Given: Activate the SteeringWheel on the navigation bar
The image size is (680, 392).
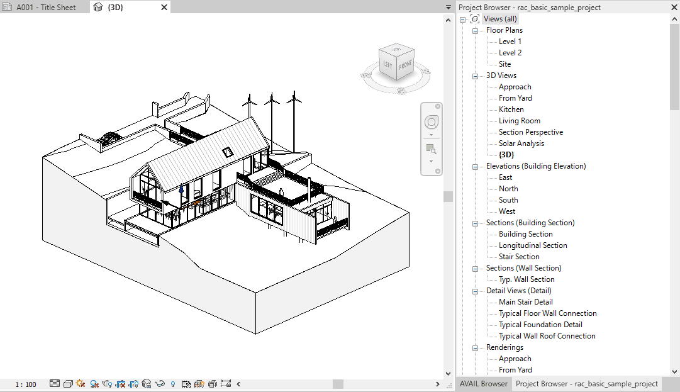Looking at the screenshot, I should point(432,122).
